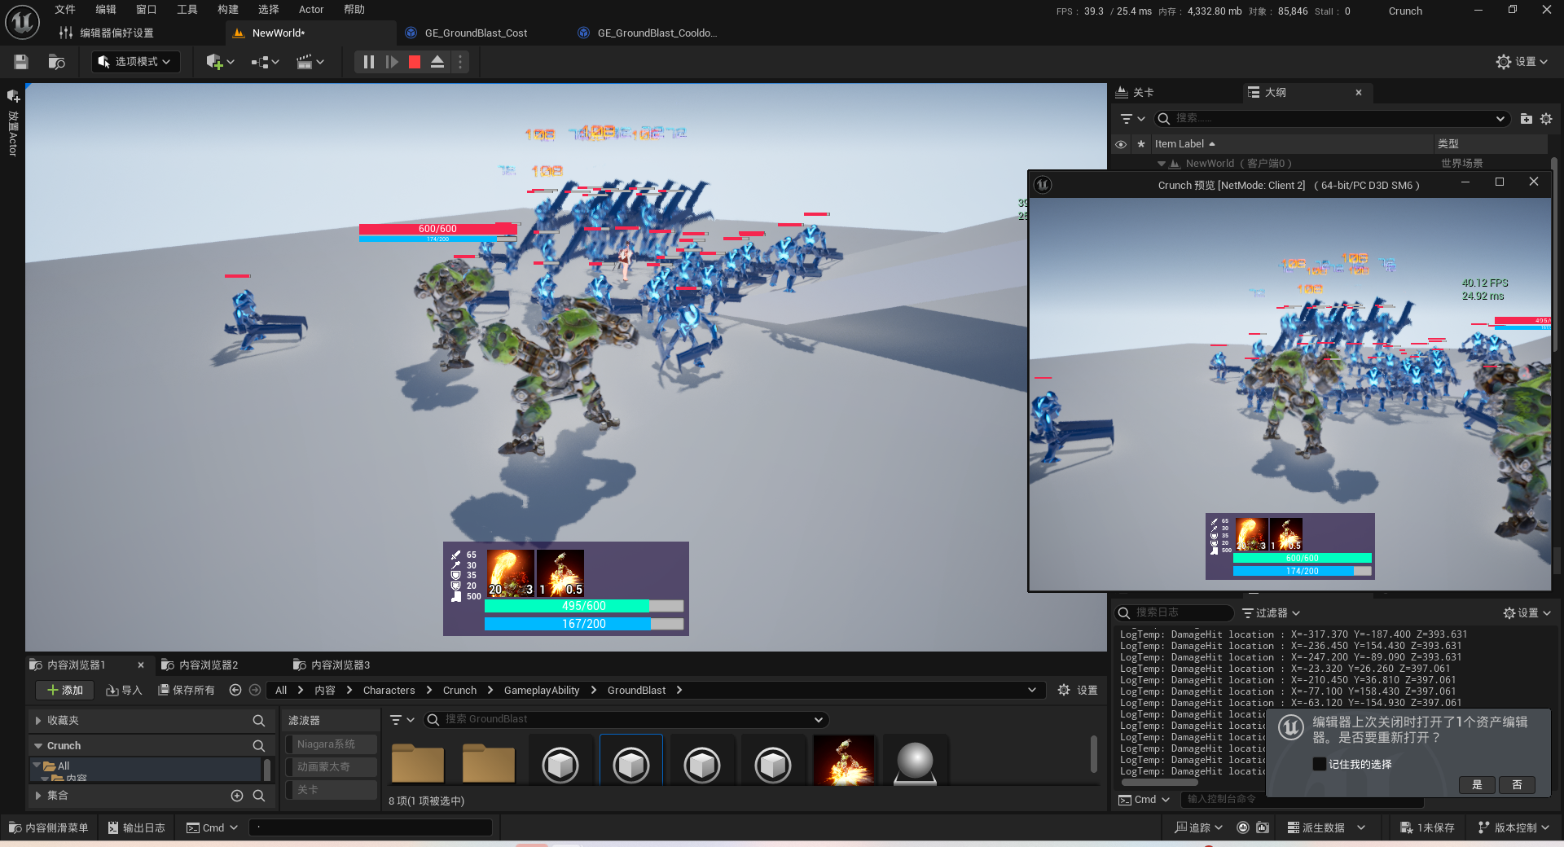This screenshot has width=1564, height=847.
Task: Open the 选项模式 mode dropdown
Action: coord(135,62)
